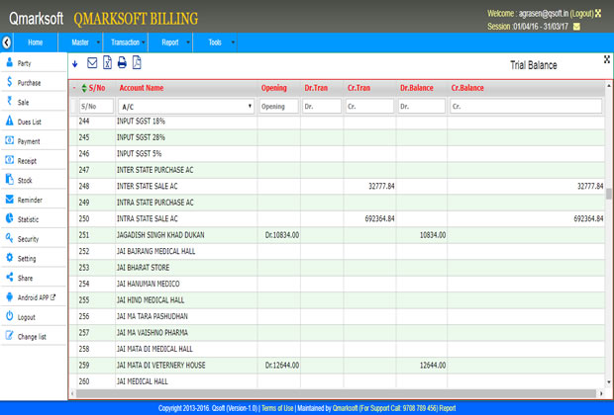The height and width of the screenshot is (415, 614).
Task: Open Dues List warning icon
Action: [9, 121]
